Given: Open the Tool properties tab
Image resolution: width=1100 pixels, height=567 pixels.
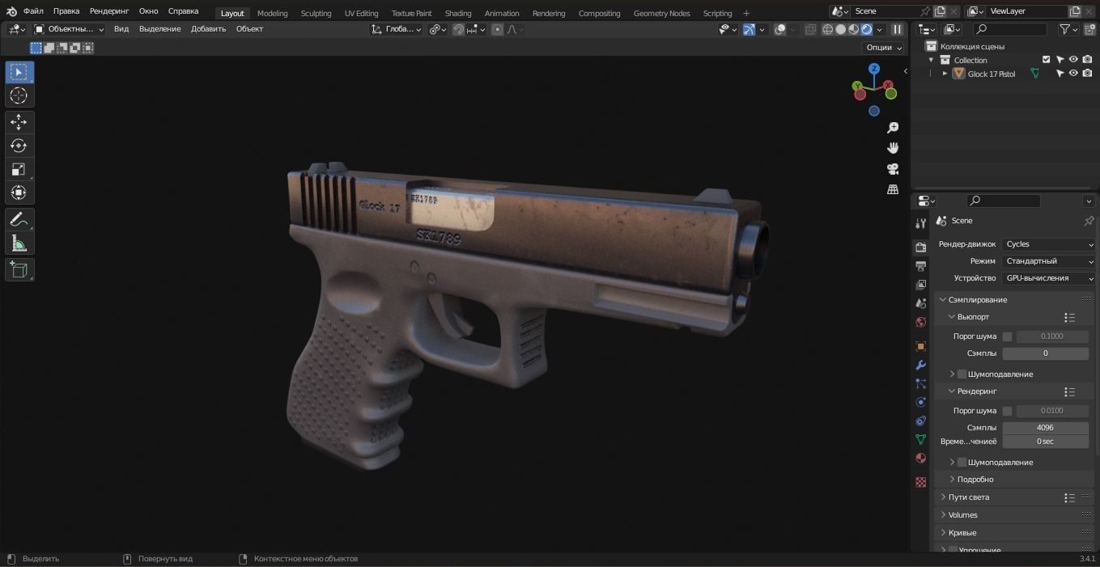Looking at the screenshot, I should (920, 223).
